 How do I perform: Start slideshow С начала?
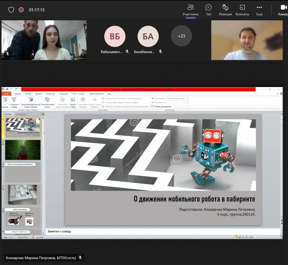(5, 103)
